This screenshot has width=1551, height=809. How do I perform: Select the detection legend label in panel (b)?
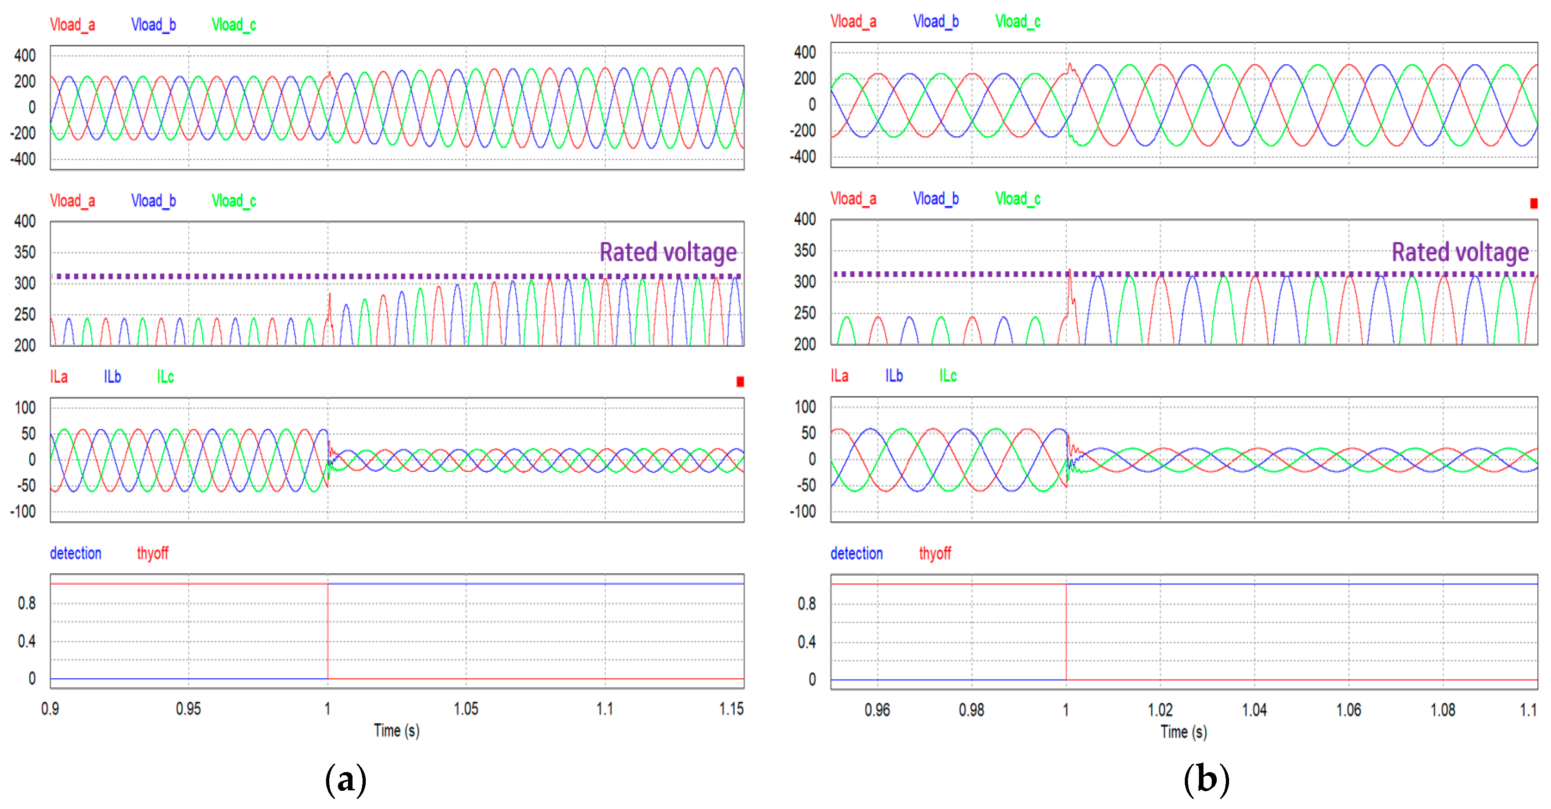point(856,553)
